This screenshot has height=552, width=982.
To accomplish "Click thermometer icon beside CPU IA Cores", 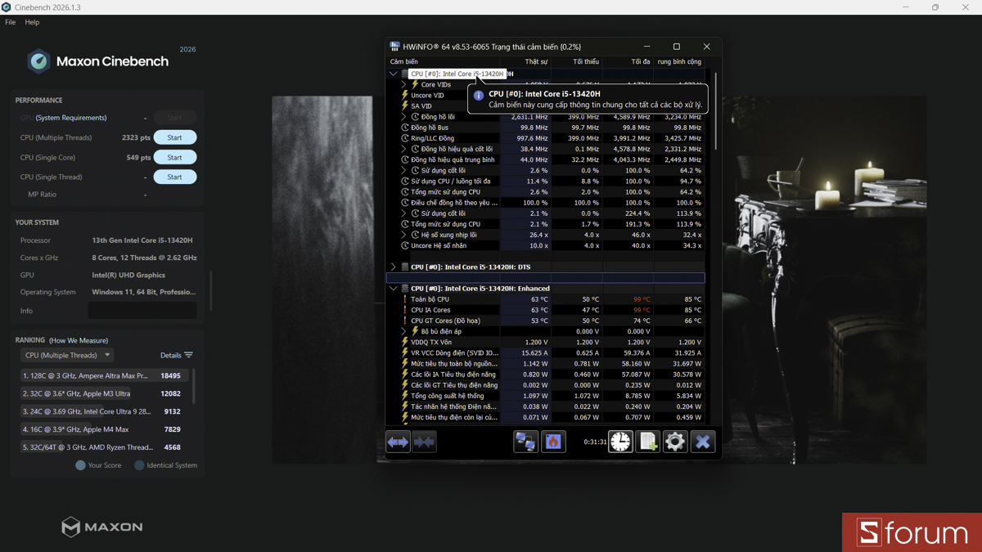I will pyautogui.click(x=404, y=310).
